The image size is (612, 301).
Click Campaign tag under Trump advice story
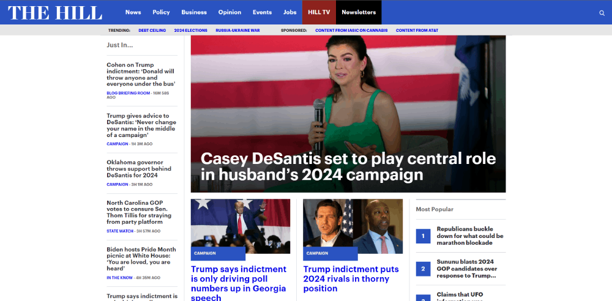117,144
